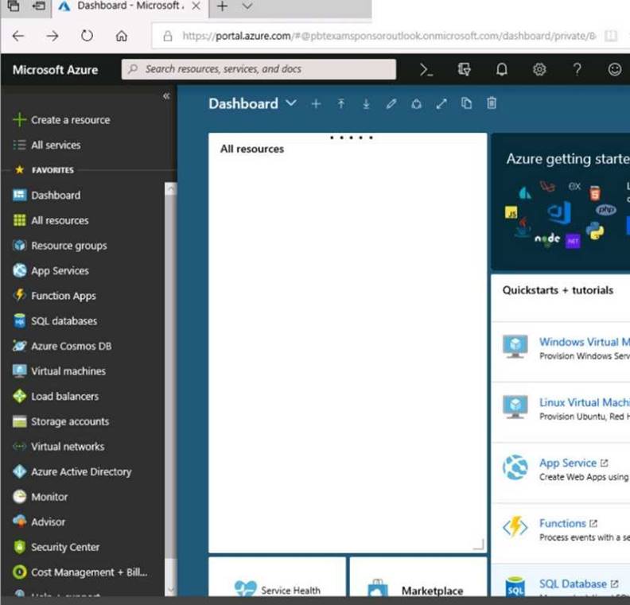Expand the Dashboard name dropdown chevron
This screenshot has height=605, width=630.
click(x=291, y=103)
